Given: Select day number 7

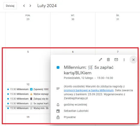Looking at the screenshot, I should tap(118, 52).
